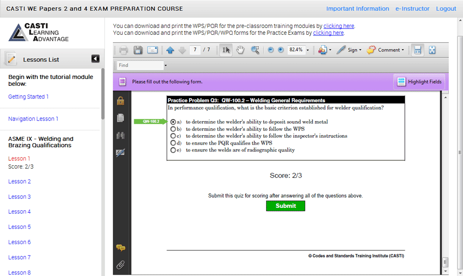Open the e-Instructor menu link
Image resolution: width=463 pixels, height=276 pixels.
413,8
